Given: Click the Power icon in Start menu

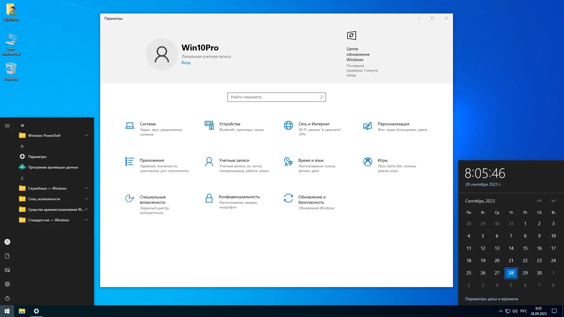Looking at the screenshot, I should pos(7,298).
